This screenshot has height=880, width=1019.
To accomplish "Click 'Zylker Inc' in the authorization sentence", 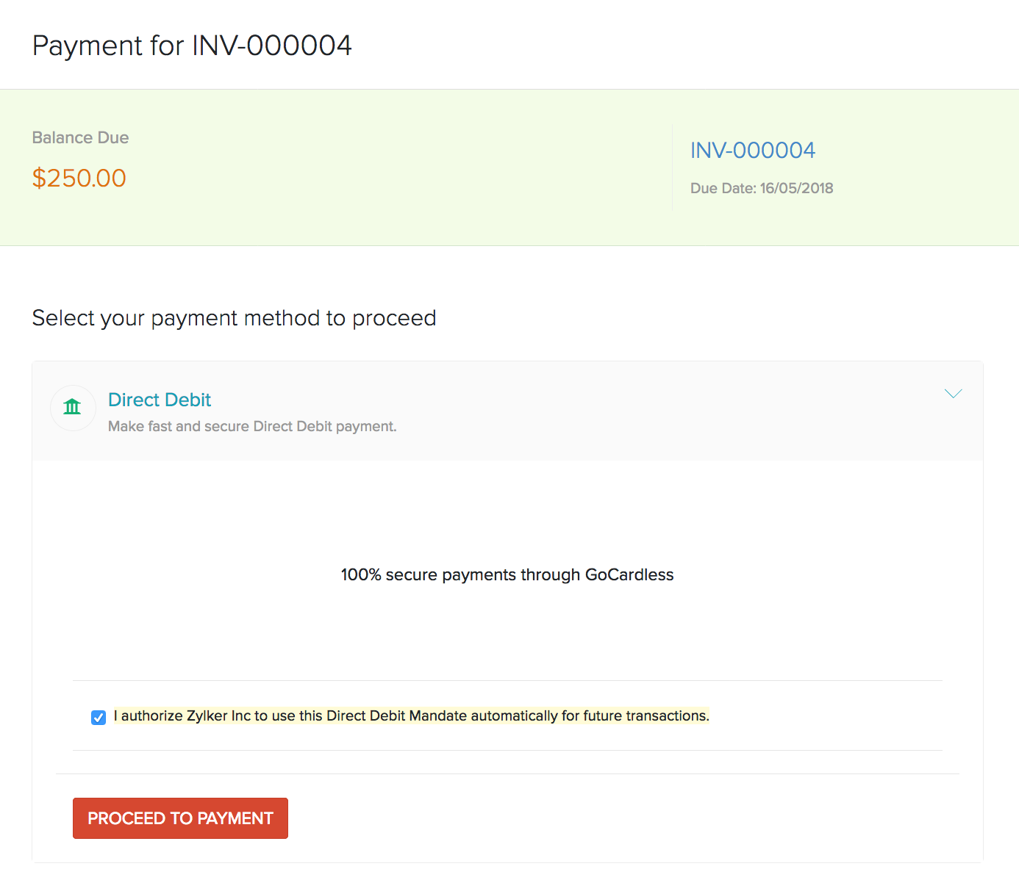I will (218, 716).
